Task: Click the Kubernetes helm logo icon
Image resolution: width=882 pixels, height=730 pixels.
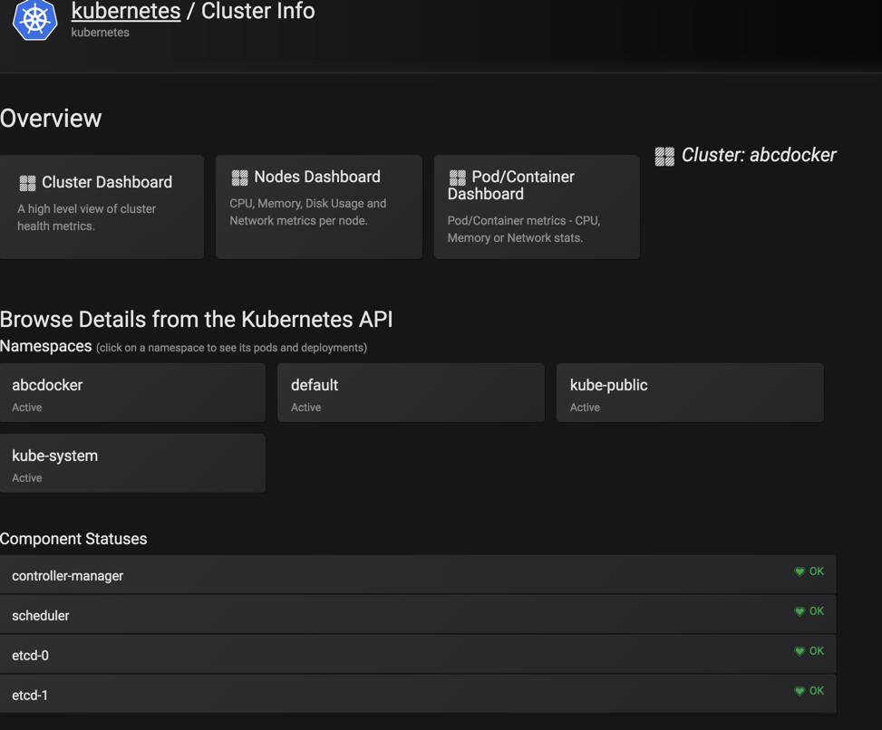Action: [34, 19]
